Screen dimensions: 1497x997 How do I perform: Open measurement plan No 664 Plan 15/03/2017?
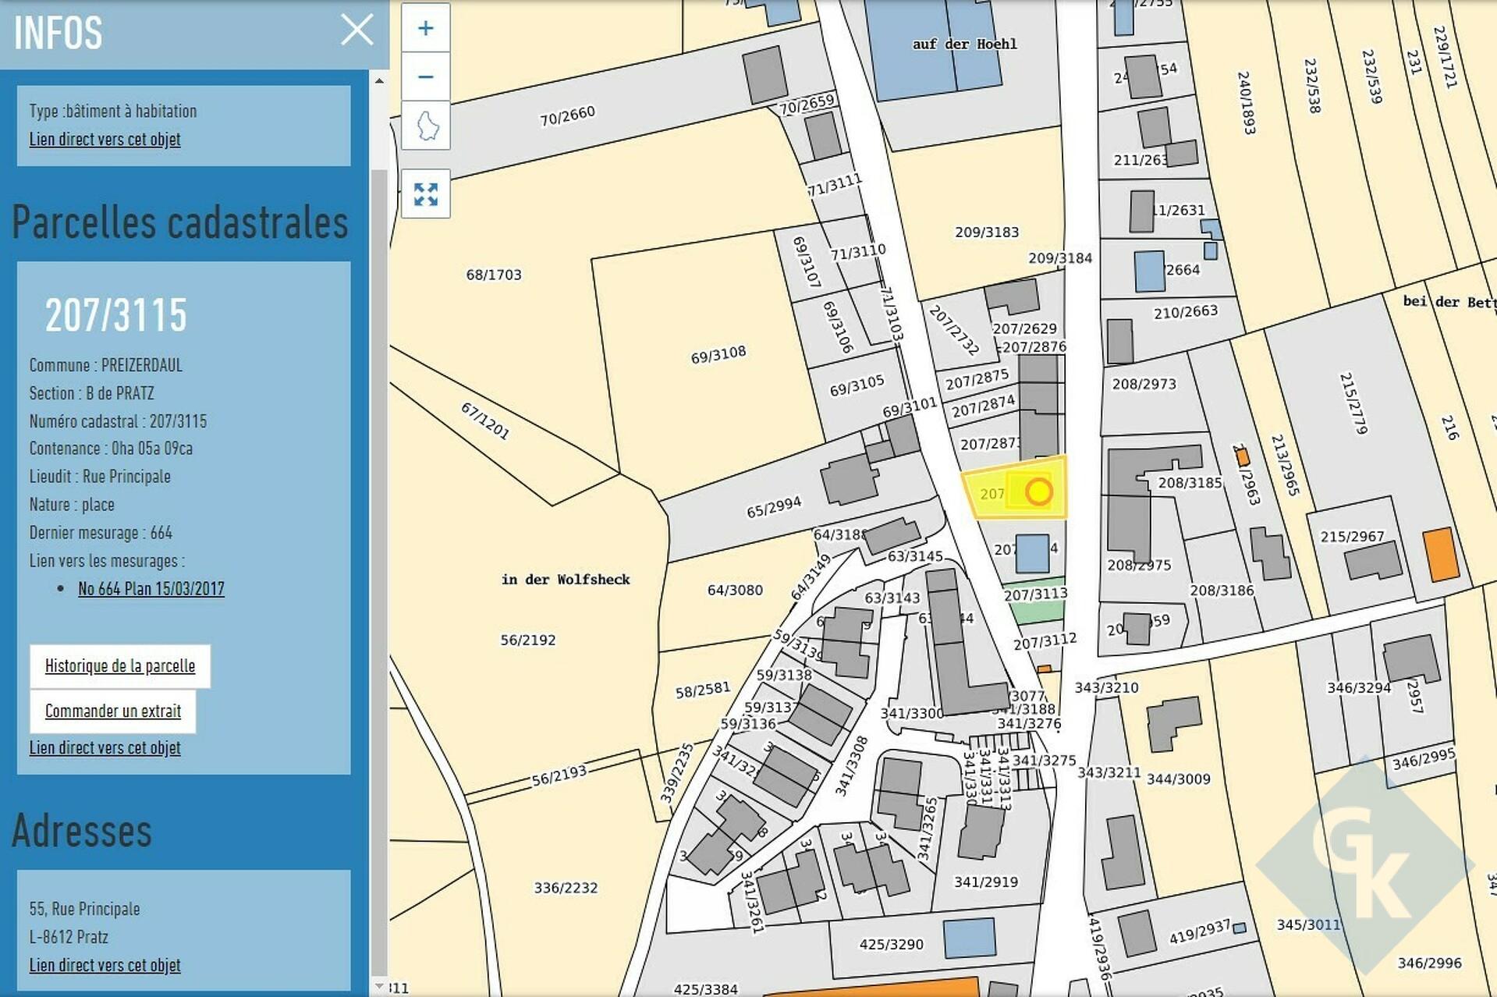tap(151, 589)
